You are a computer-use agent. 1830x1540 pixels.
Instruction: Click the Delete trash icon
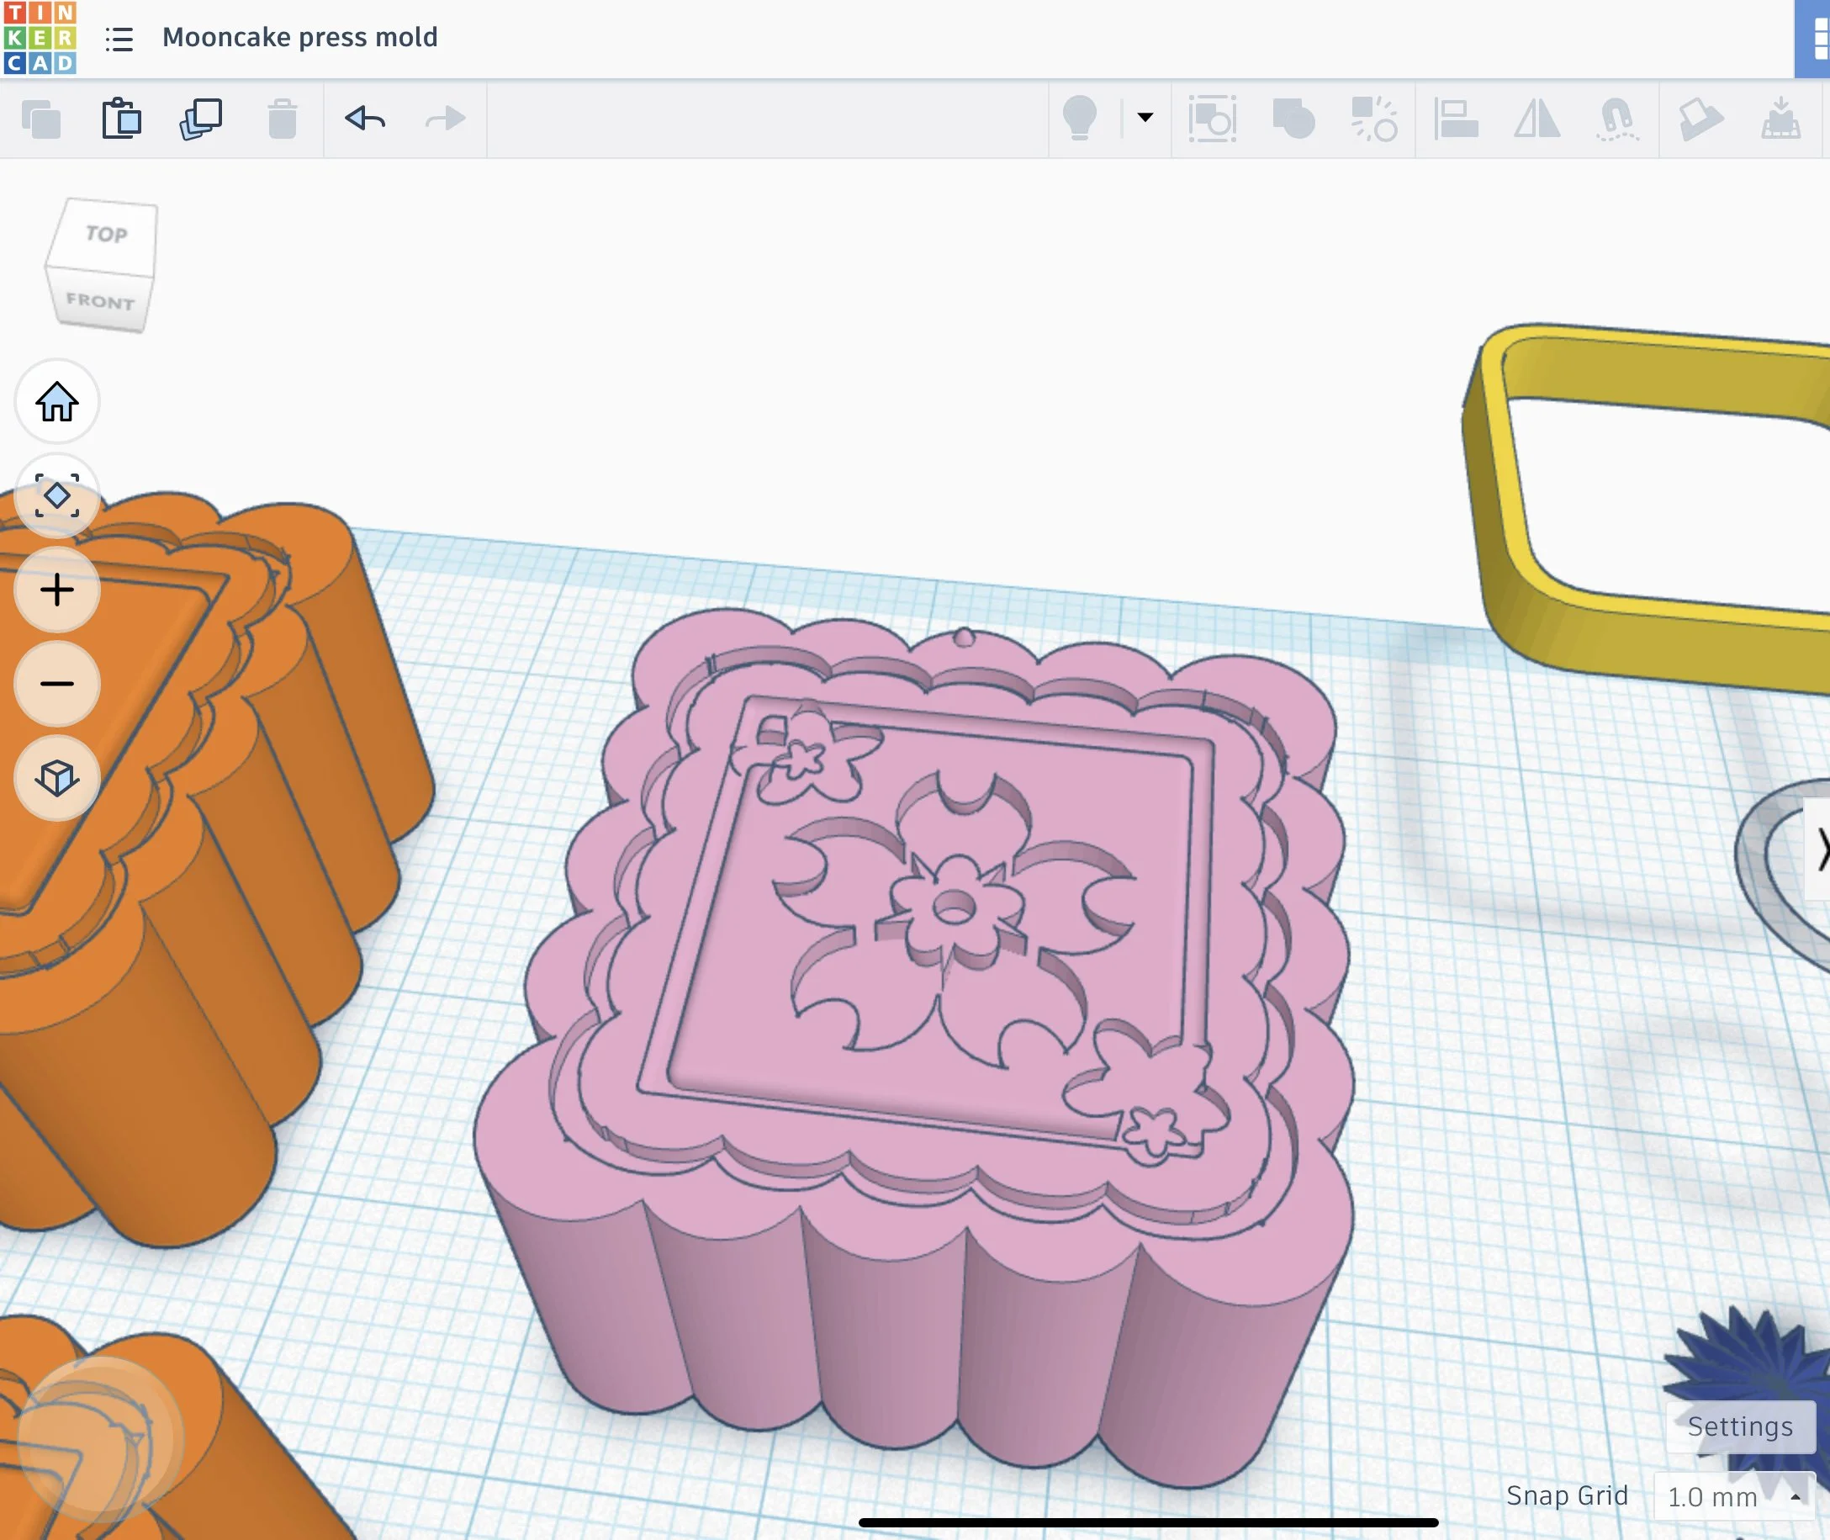[x=282, y=119]
